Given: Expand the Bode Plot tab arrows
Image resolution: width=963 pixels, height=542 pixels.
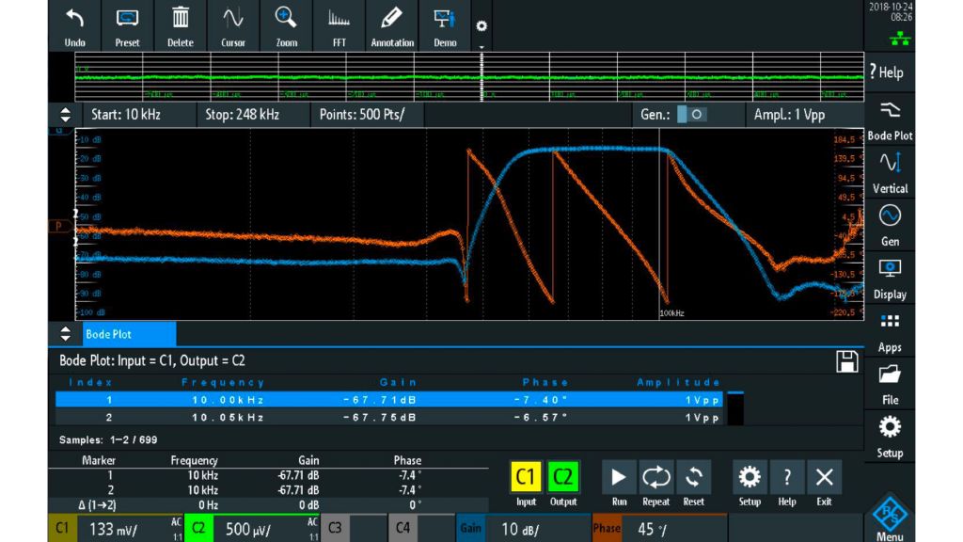Looking at the screenshot, I should [65, 334].
